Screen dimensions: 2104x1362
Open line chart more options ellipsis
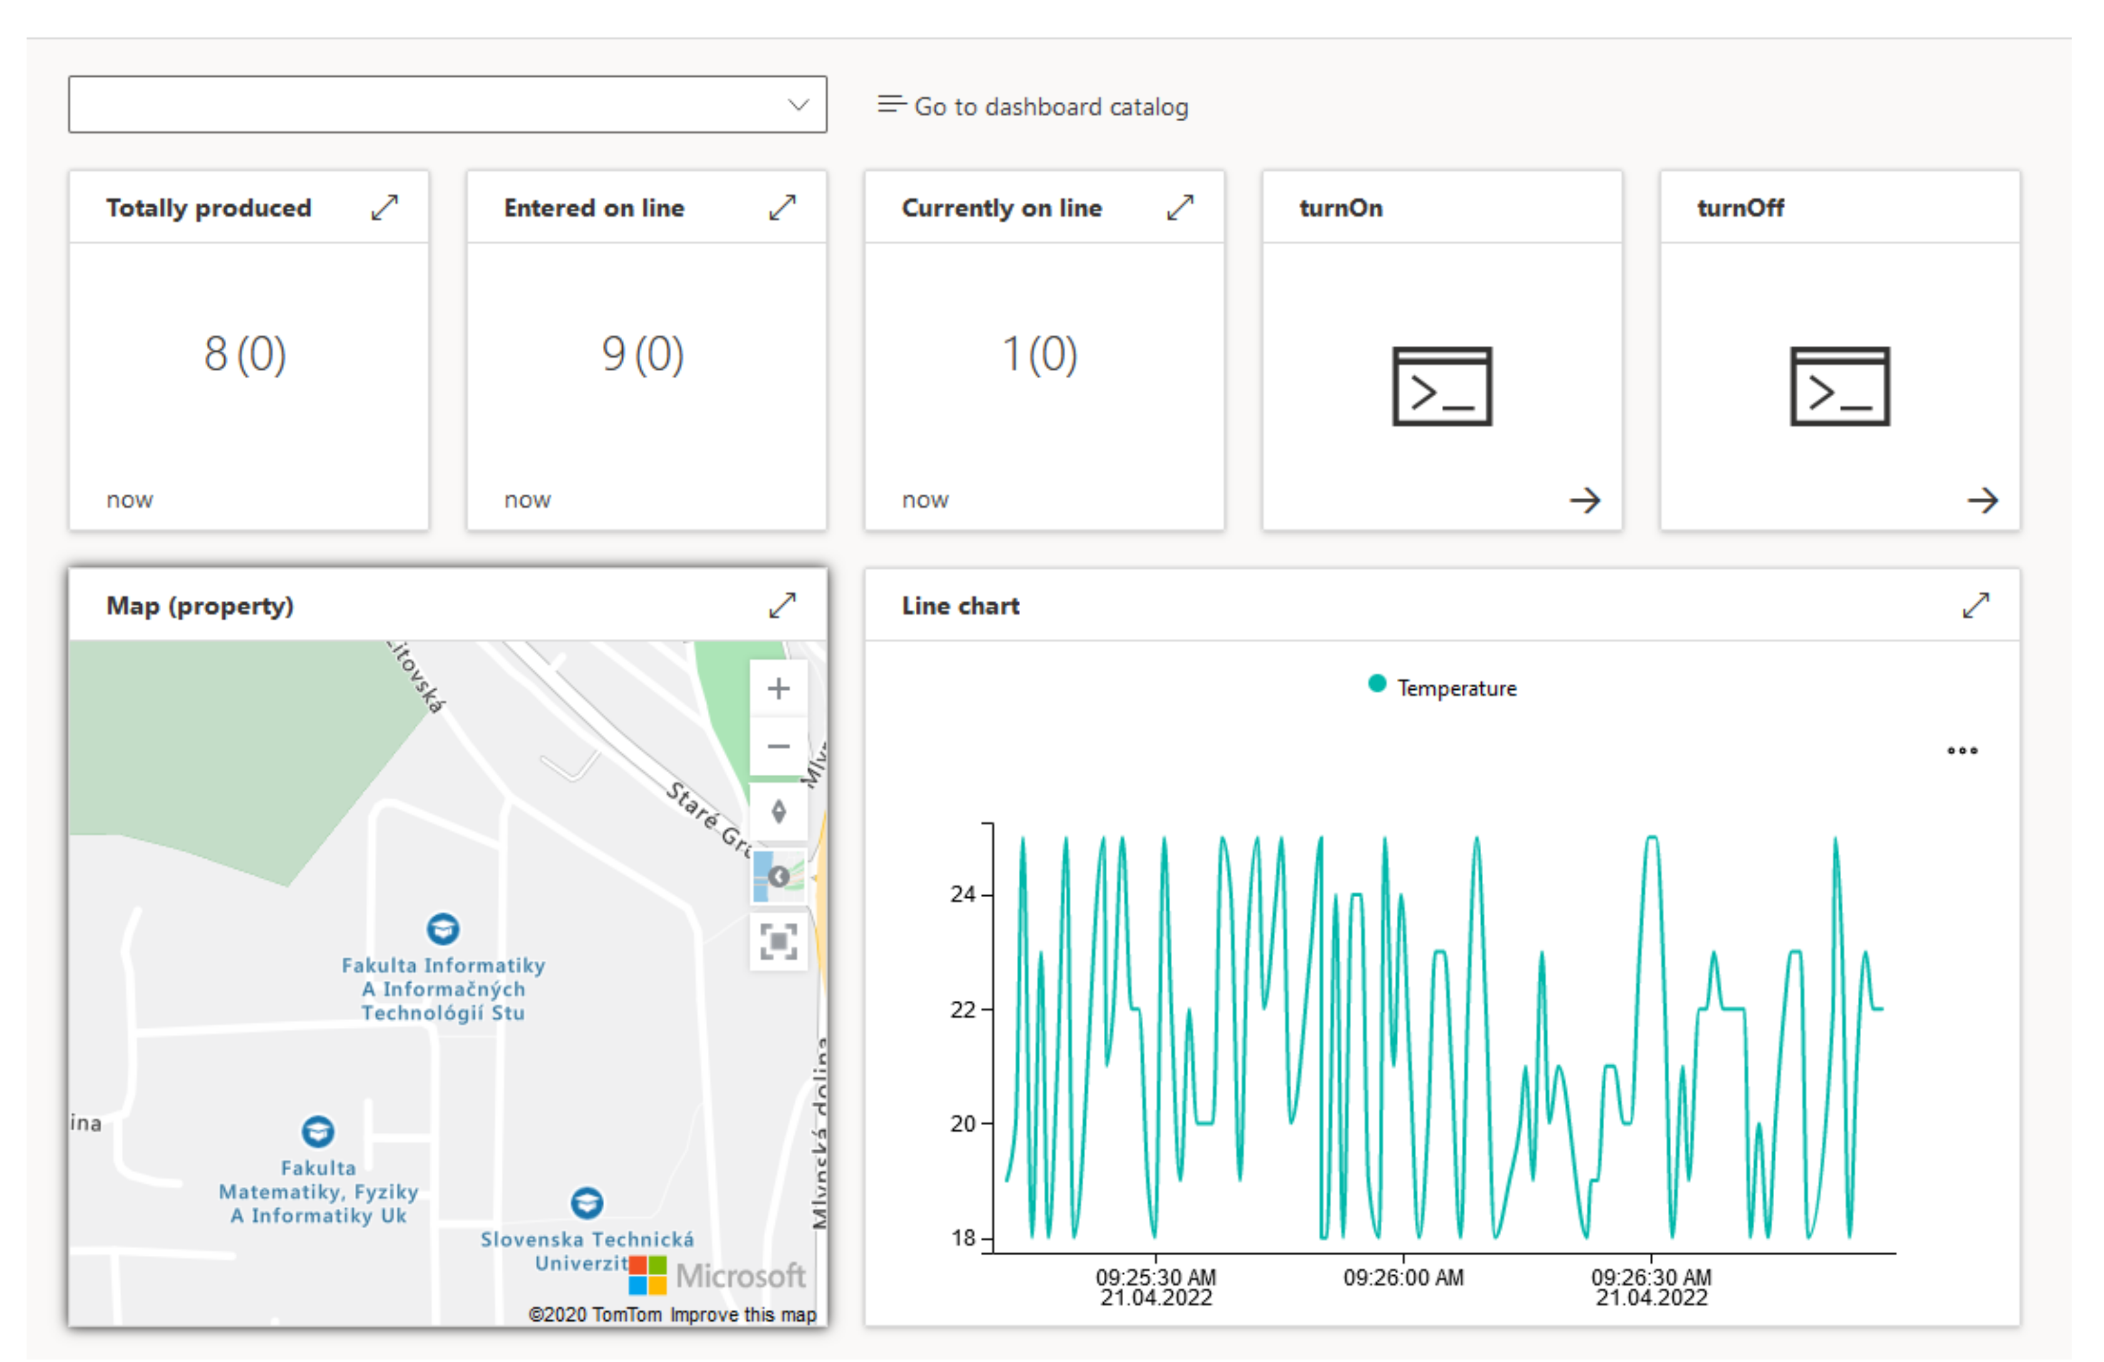(x=1962, y=751)
